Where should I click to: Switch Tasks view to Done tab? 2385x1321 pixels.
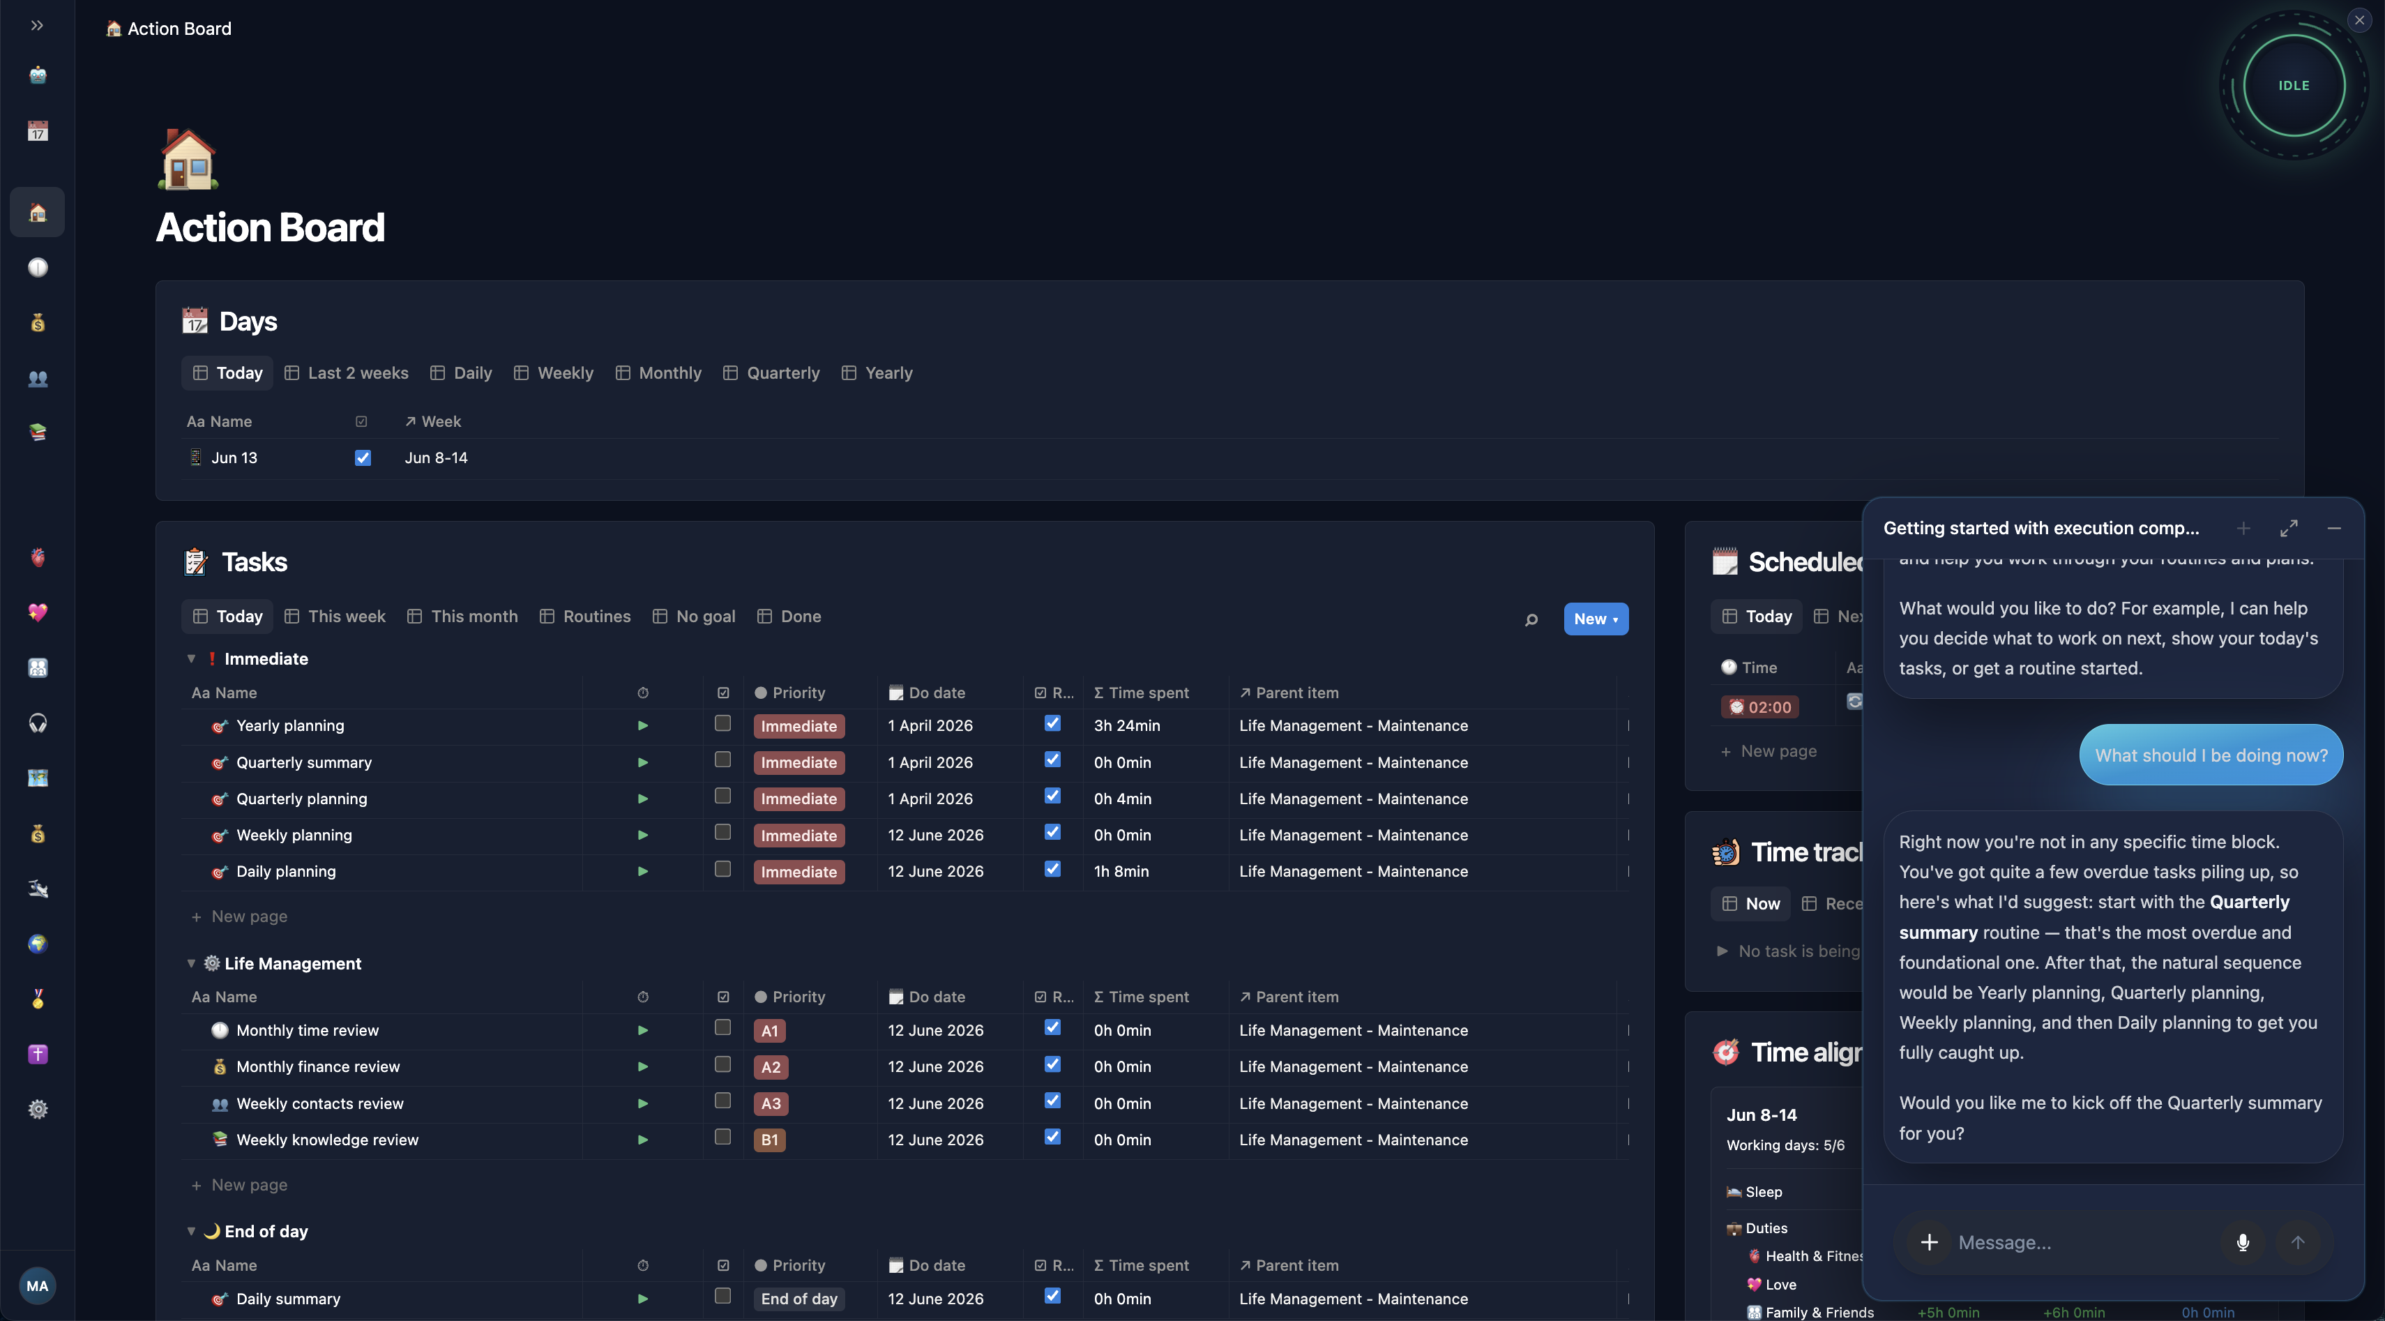click(x=789, y=617)
